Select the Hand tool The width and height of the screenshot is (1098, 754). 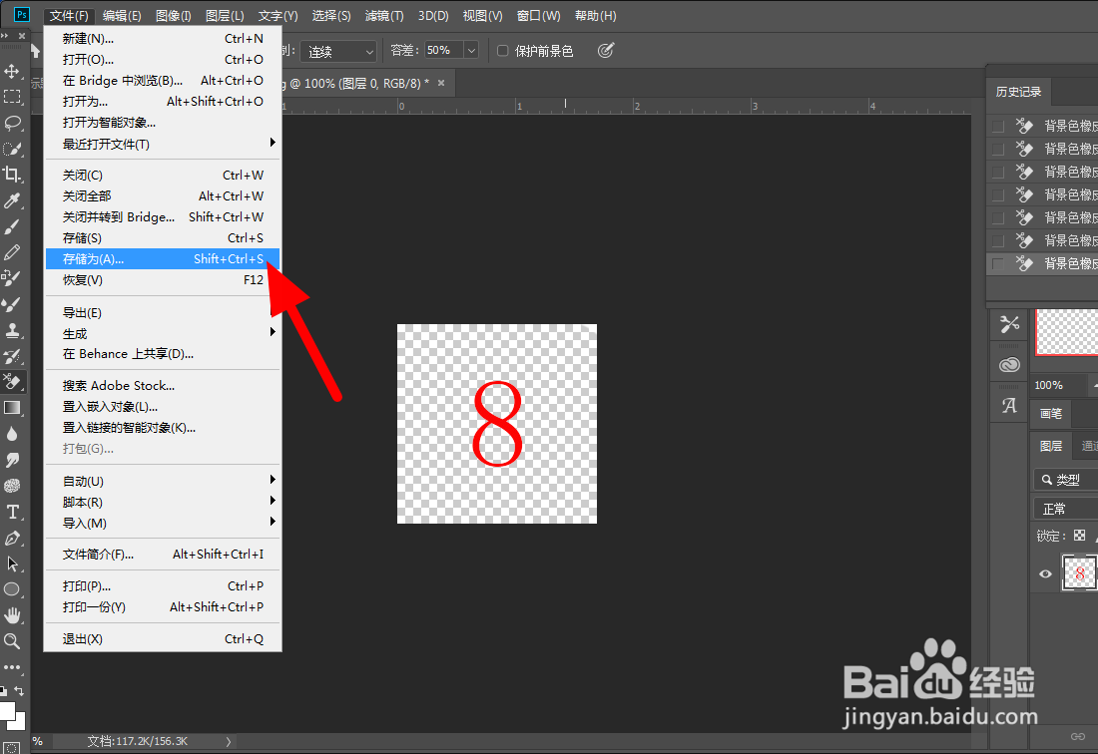tap(12, 614)
